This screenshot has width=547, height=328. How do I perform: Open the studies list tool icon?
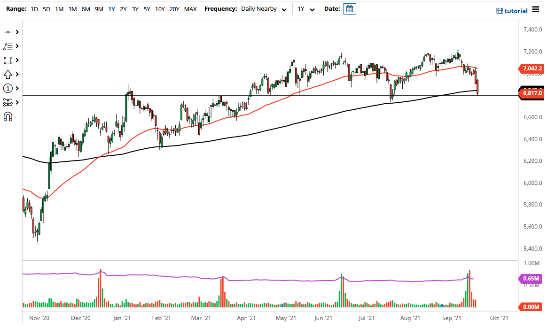[x=9, y=46]
